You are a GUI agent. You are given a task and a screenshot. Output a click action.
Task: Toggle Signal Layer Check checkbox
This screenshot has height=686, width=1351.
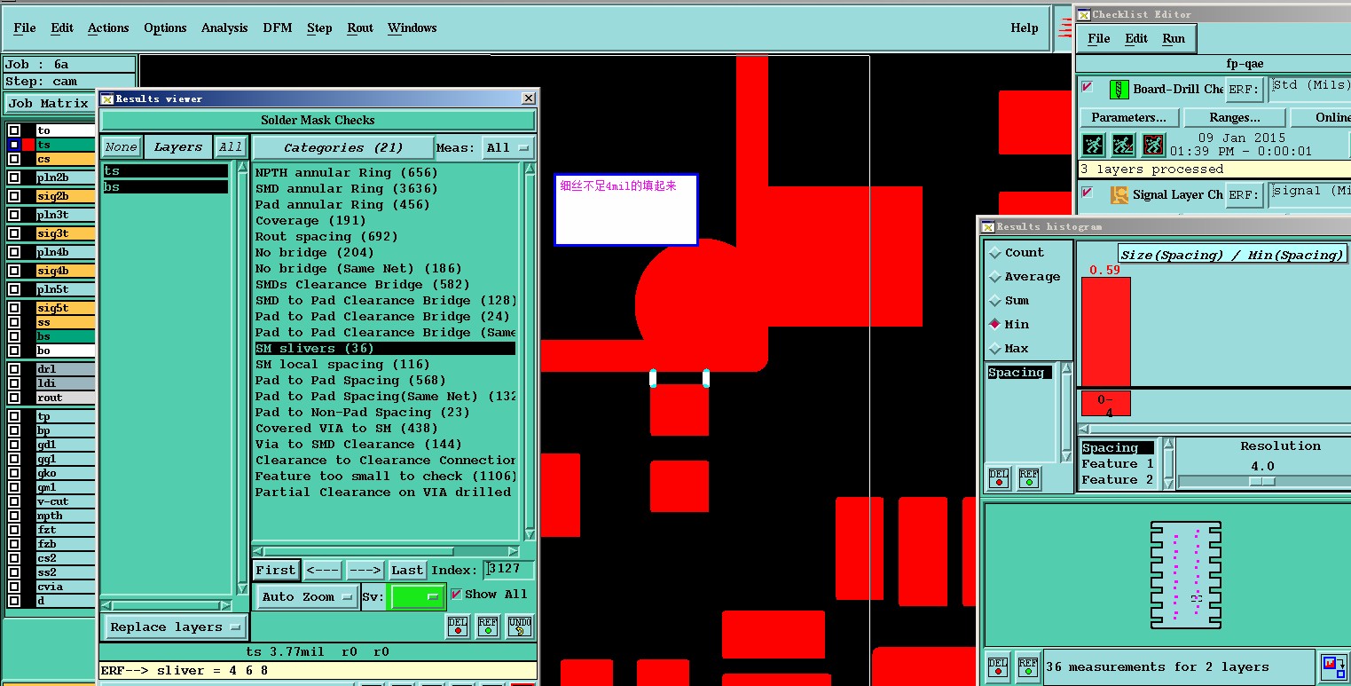click(x=1088, y=193)
